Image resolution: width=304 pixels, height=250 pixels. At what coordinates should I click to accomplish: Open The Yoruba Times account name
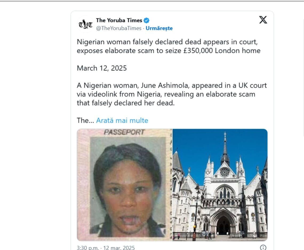click(119, 20)
